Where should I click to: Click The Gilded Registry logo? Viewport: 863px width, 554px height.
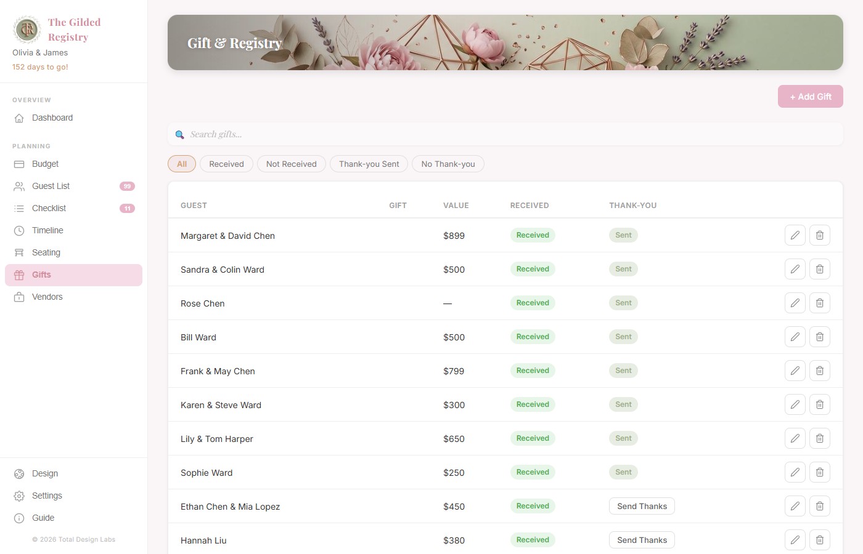coord(27,29)
